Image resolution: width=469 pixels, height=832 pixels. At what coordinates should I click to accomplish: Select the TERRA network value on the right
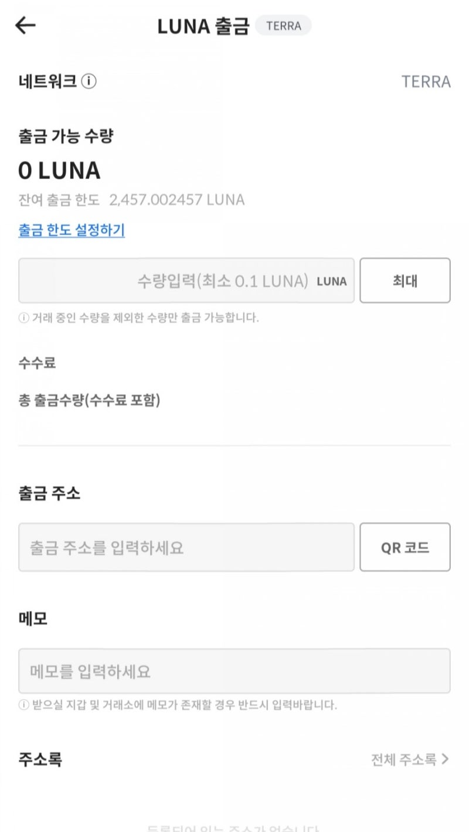[x=426, y=81]
